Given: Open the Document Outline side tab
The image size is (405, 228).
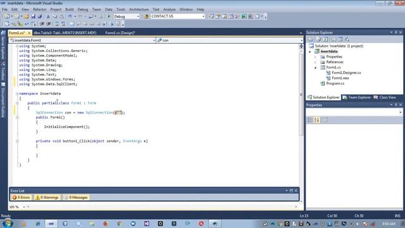Looking at the screenshot, I should (3, 100).
